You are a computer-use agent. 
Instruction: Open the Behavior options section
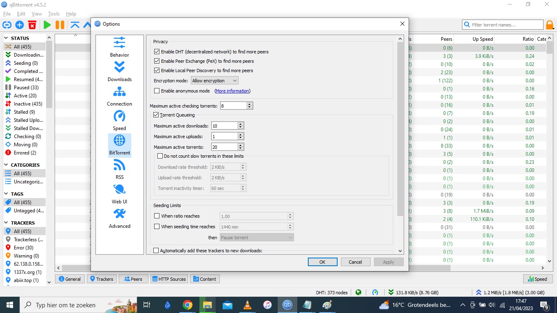[119, 47]
